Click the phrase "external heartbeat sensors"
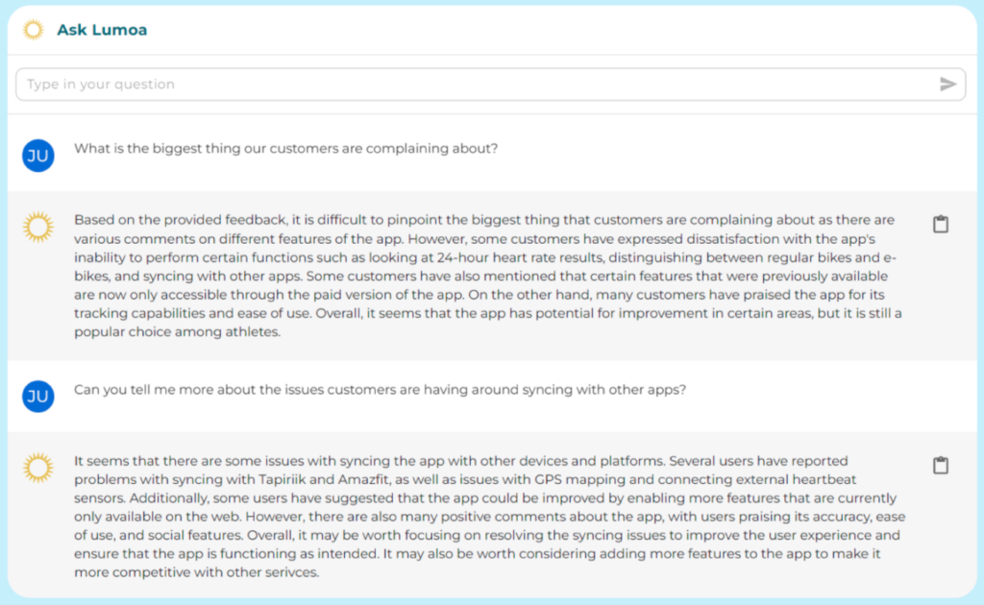Screen dimensions: 984x605 pyautogui.click(x=775, y=480)
